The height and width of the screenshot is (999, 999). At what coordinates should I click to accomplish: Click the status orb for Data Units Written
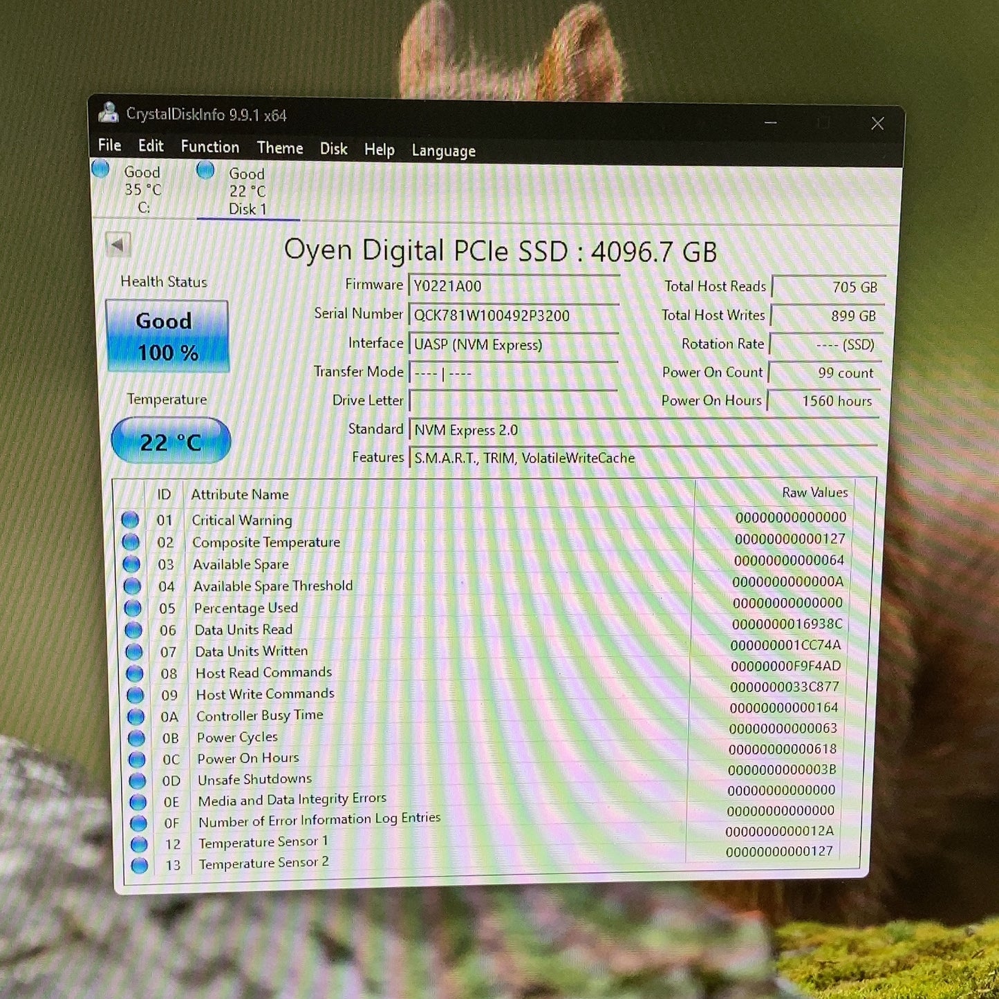134,651
